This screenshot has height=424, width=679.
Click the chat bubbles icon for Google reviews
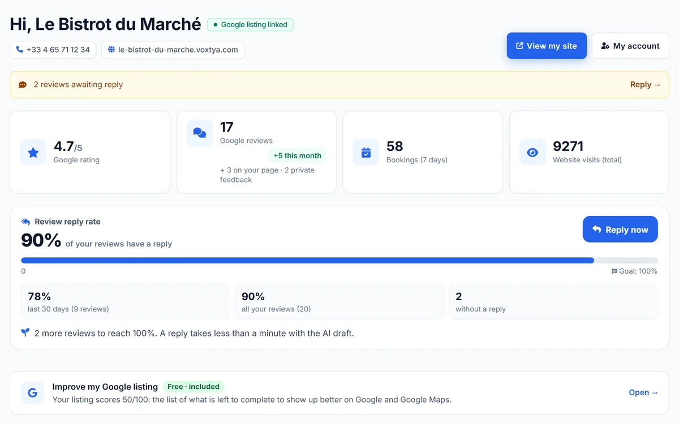(200, 133)
